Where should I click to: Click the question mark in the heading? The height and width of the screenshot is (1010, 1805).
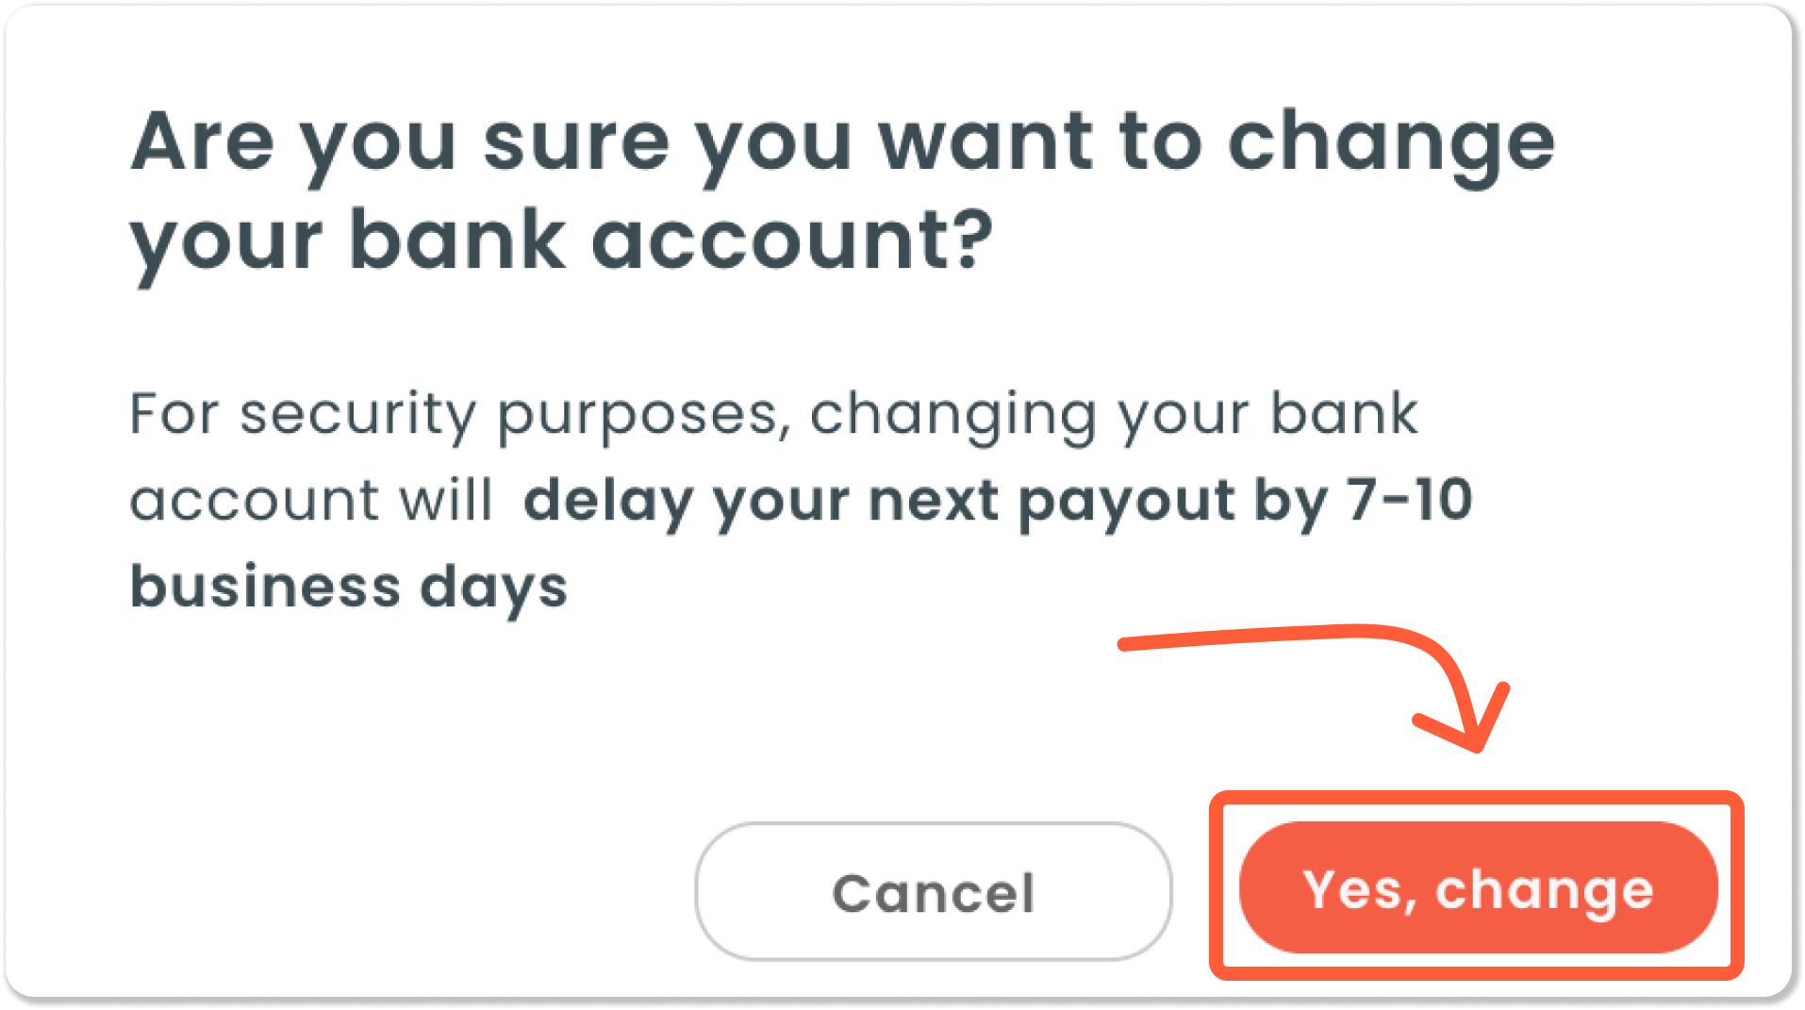click(971, 238)
